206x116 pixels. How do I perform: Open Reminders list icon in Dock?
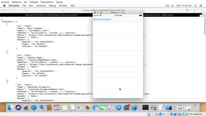coord(72,107)
